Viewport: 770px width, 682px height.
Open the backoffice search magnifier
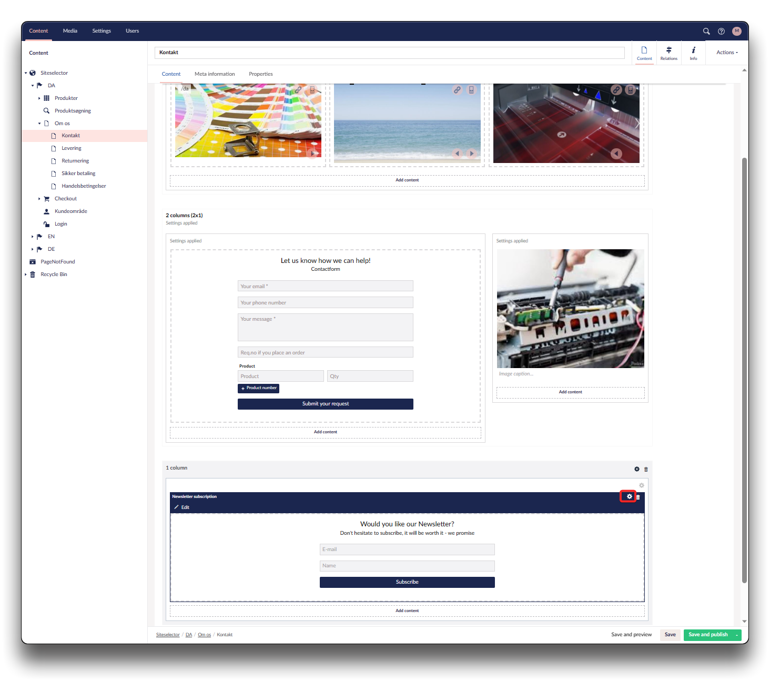706,31
